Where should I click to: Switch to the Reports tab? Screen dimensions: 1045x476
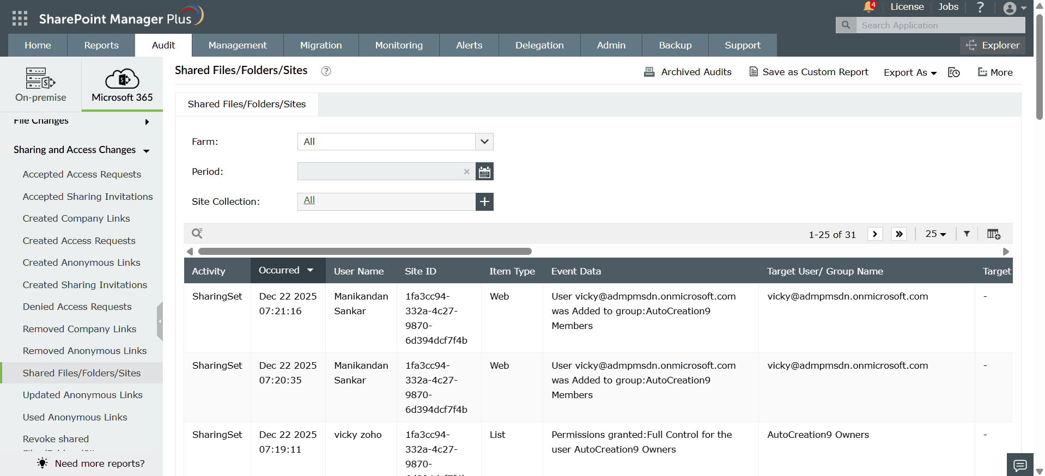pyautogui.click(x=101, y=45)
